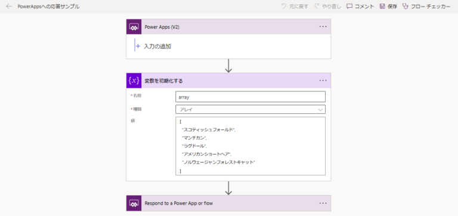Click the stethoscope flow checker icon
Viewport: 458px width, 216px height.
(x=405, y=7)
